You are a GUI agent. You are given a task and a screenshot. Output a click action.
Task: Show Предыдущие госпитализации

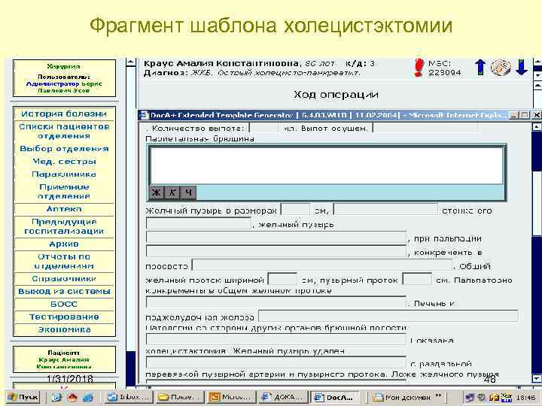[x=64, y=226]
